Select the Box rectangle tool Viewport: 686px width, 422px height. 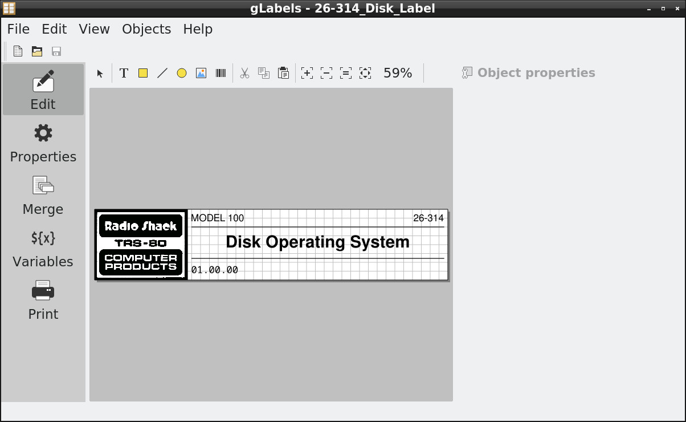[143, 73]
